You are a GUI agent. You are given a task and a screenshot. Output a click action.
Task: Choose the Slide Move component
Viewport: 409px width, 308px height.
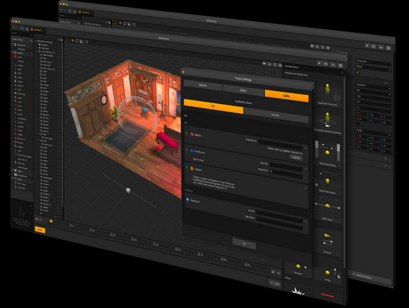pyautogui.click(x=327, y=209)
